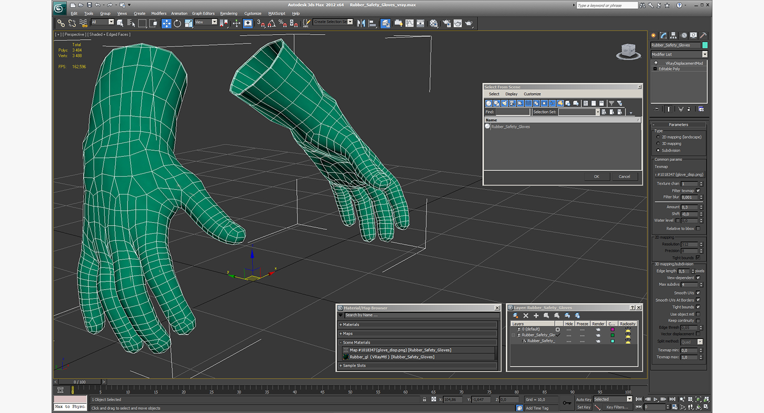Image resolution: width=764 pixels, height=413 pixels.
Task: Toggle the Percent Snap tool
Action: click(283, 23)
